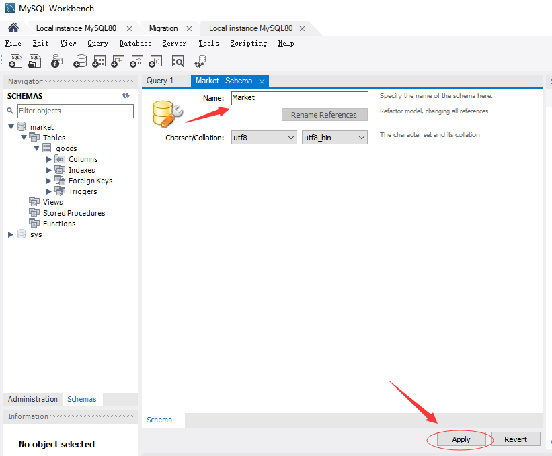
Task: Collapse the market schema node
Action: [11, 126]
